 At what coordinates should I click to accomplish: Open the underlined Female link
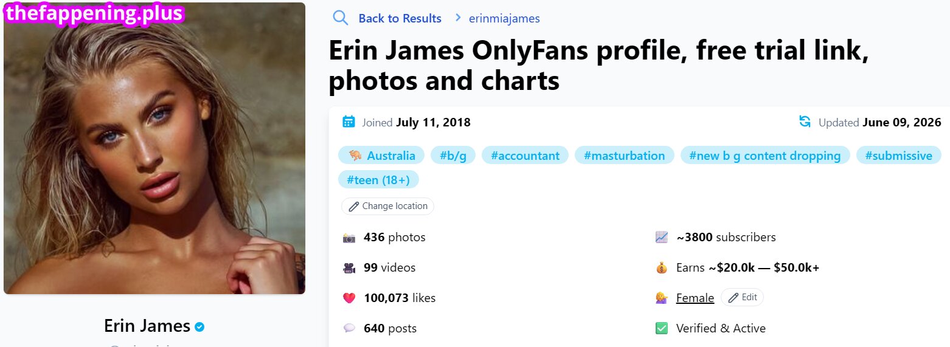tap(695, 298)
